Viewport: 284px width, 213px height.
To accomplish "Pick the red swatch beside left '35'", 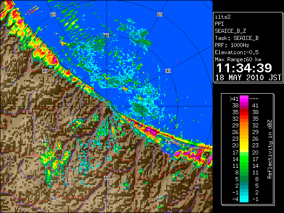I will click(244, 112).
